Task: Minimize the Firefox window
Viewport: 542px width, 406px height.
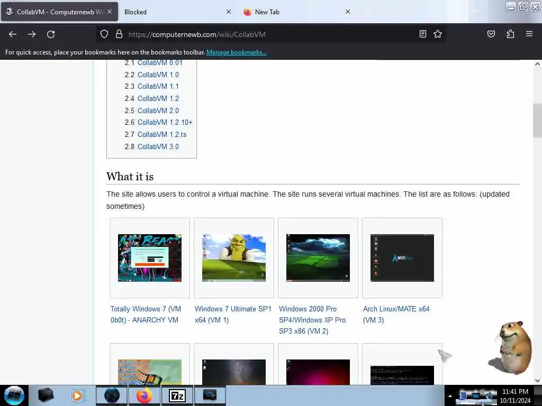Action: pyautogui.click(x=511, y=6)
